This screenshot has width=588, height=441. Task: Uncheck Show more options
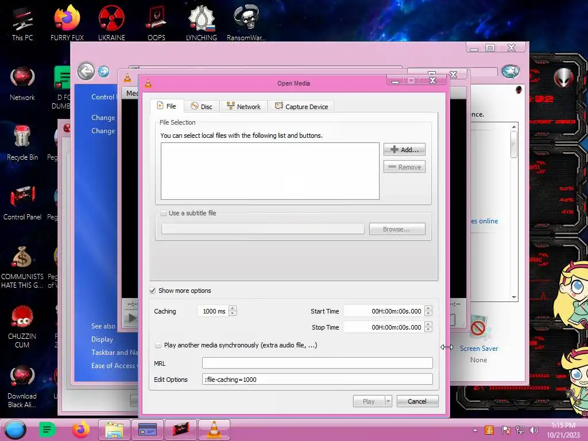tap(153, 291)
